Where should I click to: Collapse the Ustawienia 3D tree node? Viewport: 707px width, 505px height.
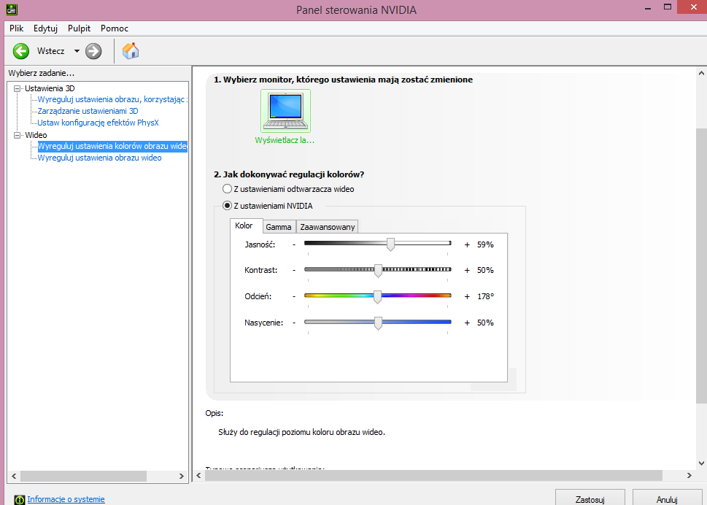(17, 88)
